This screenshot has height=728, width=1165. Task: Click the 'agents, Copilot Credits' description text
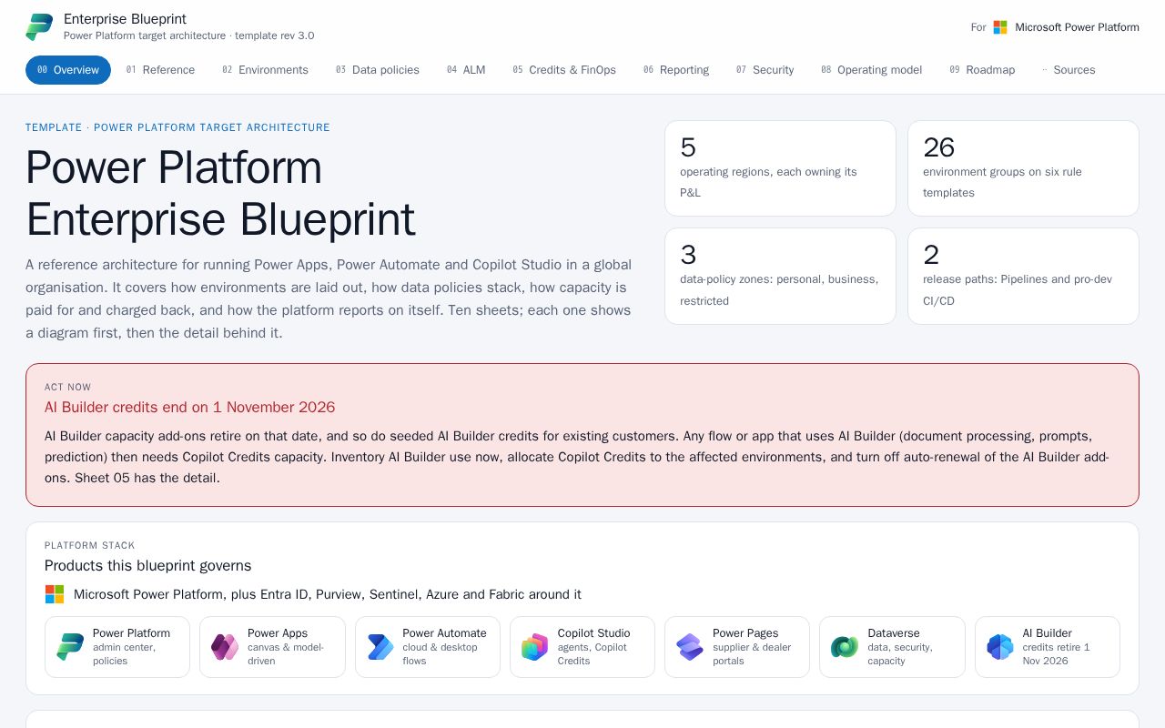point(593,654)
